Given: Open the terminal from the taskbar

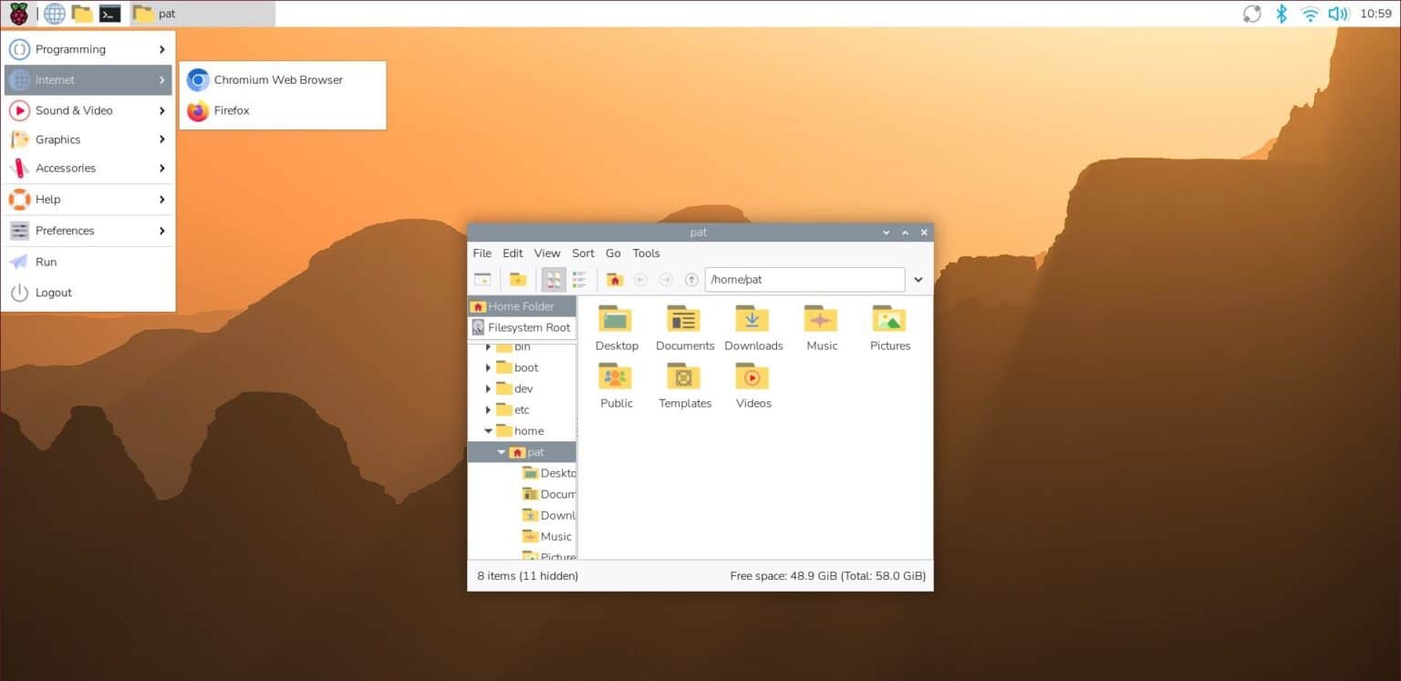Looking at the screenshot, I should click(109, 14).
